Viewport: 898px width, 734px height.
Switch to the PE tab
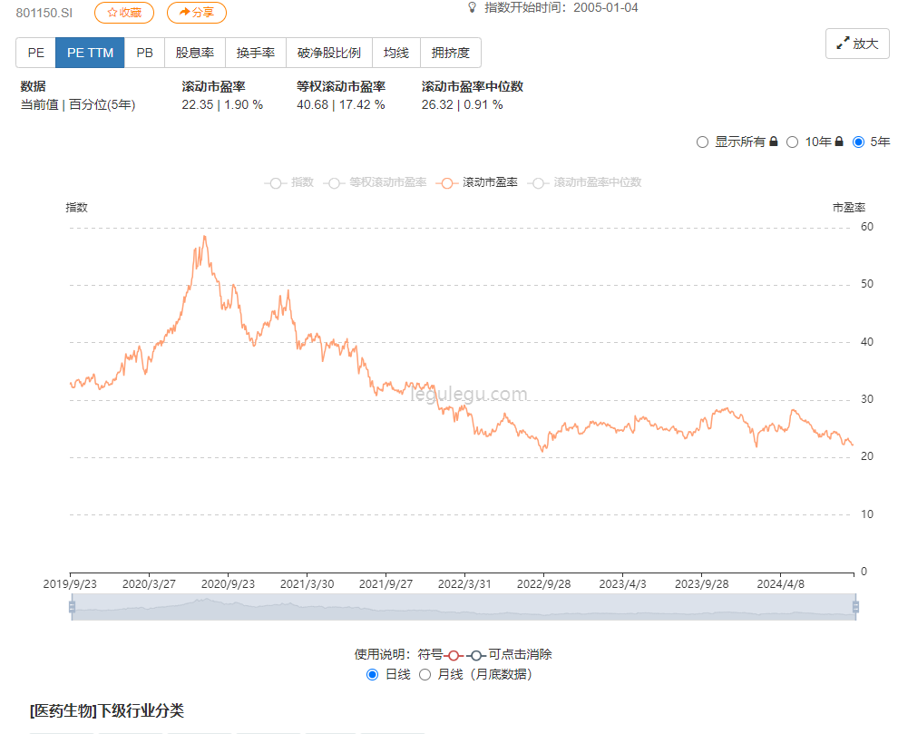coord(35,53)
